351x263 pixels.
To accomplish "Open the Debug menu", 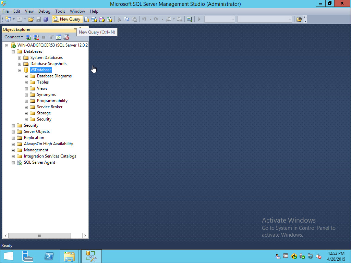I will coord(44,11).
